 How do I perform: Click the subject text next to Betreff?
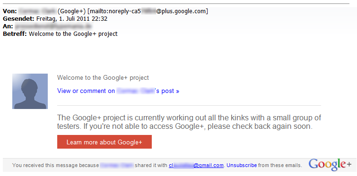click(73, 34)
